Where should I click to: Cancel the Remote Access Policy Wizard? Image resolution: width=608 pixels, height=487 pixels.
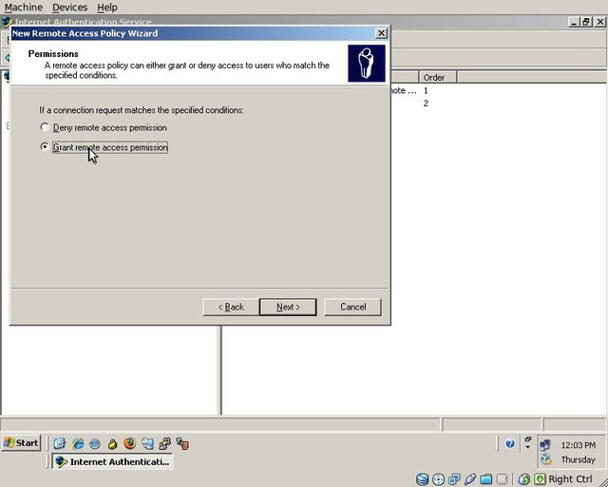point(352,307)
